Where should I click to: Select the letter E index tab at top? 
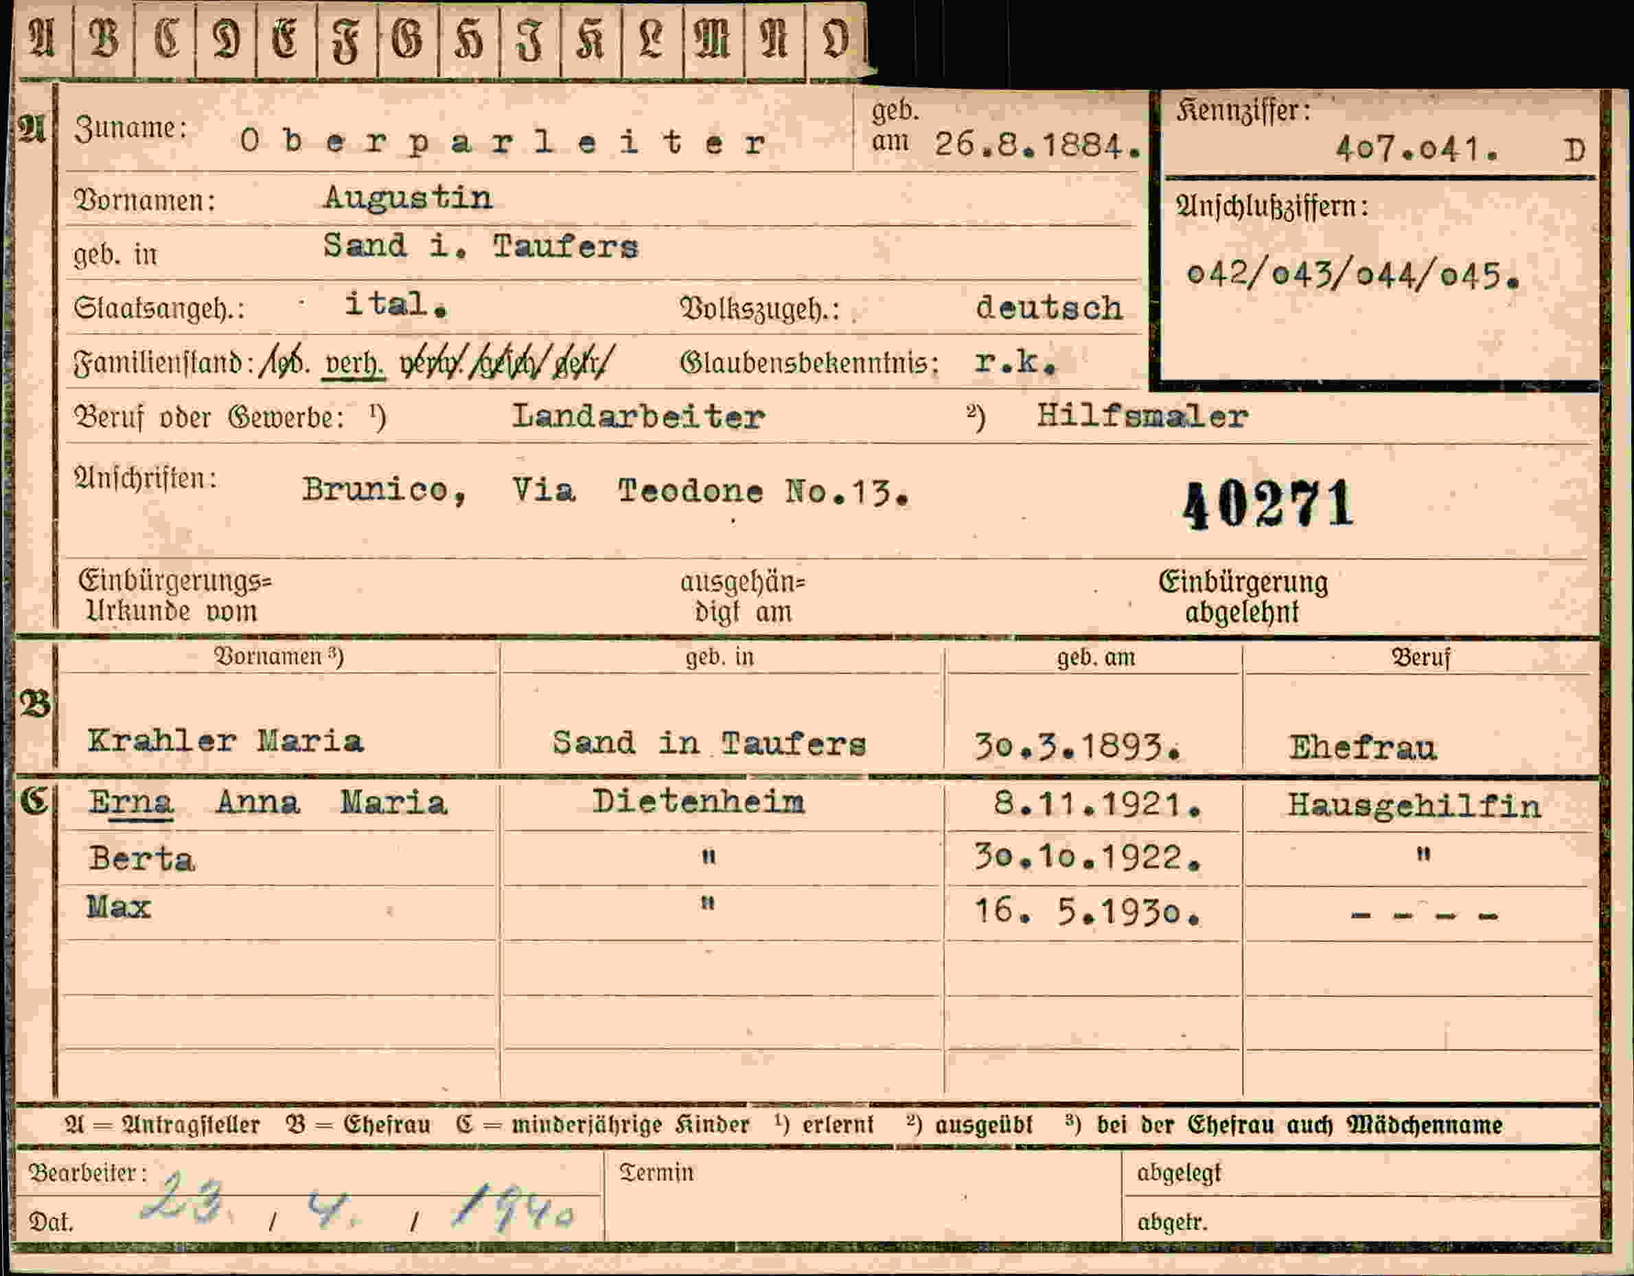pyautogui.click(x=286, y=39)
